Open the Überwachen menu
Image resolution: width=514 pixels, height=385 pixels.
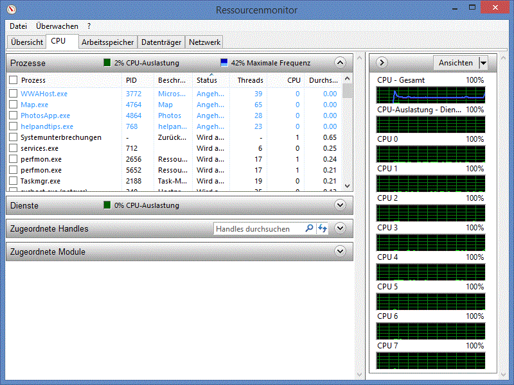coord(57,26)
